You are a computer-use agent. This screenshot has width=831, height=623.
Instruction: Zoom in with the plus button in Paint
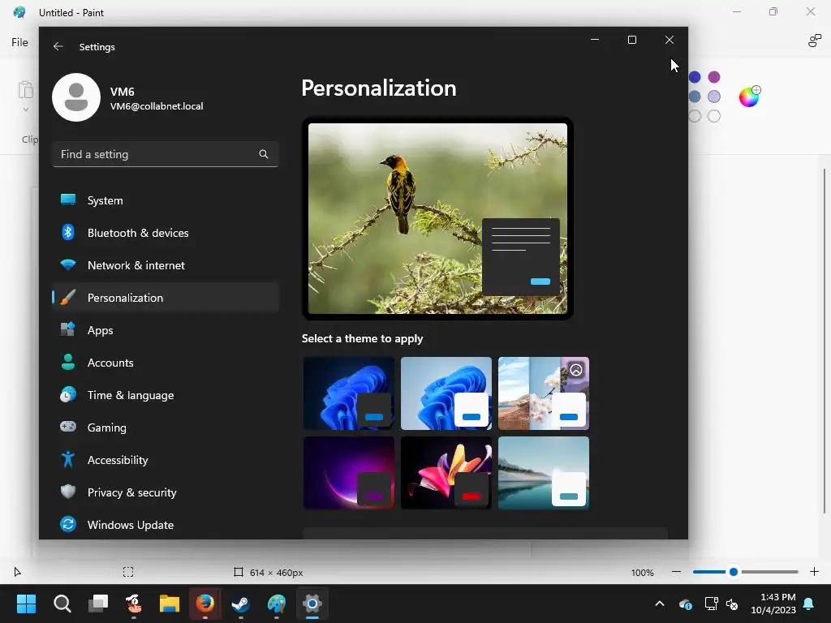[x=815, y=572]
